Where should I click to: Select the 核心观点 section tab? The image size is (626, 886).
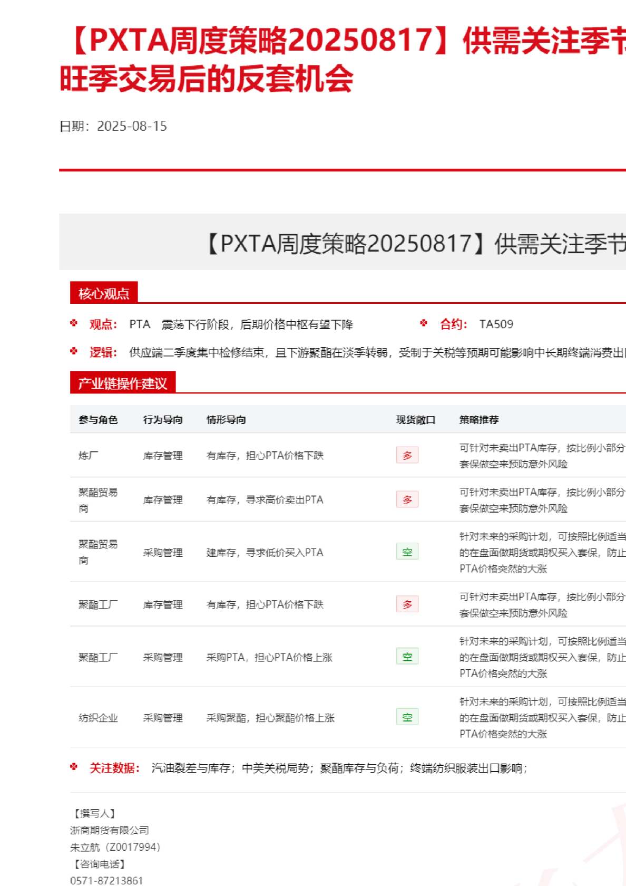click(104, 293)
